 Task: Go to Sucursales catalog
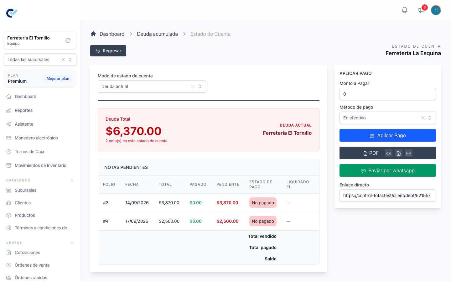(x=40, y=190)
